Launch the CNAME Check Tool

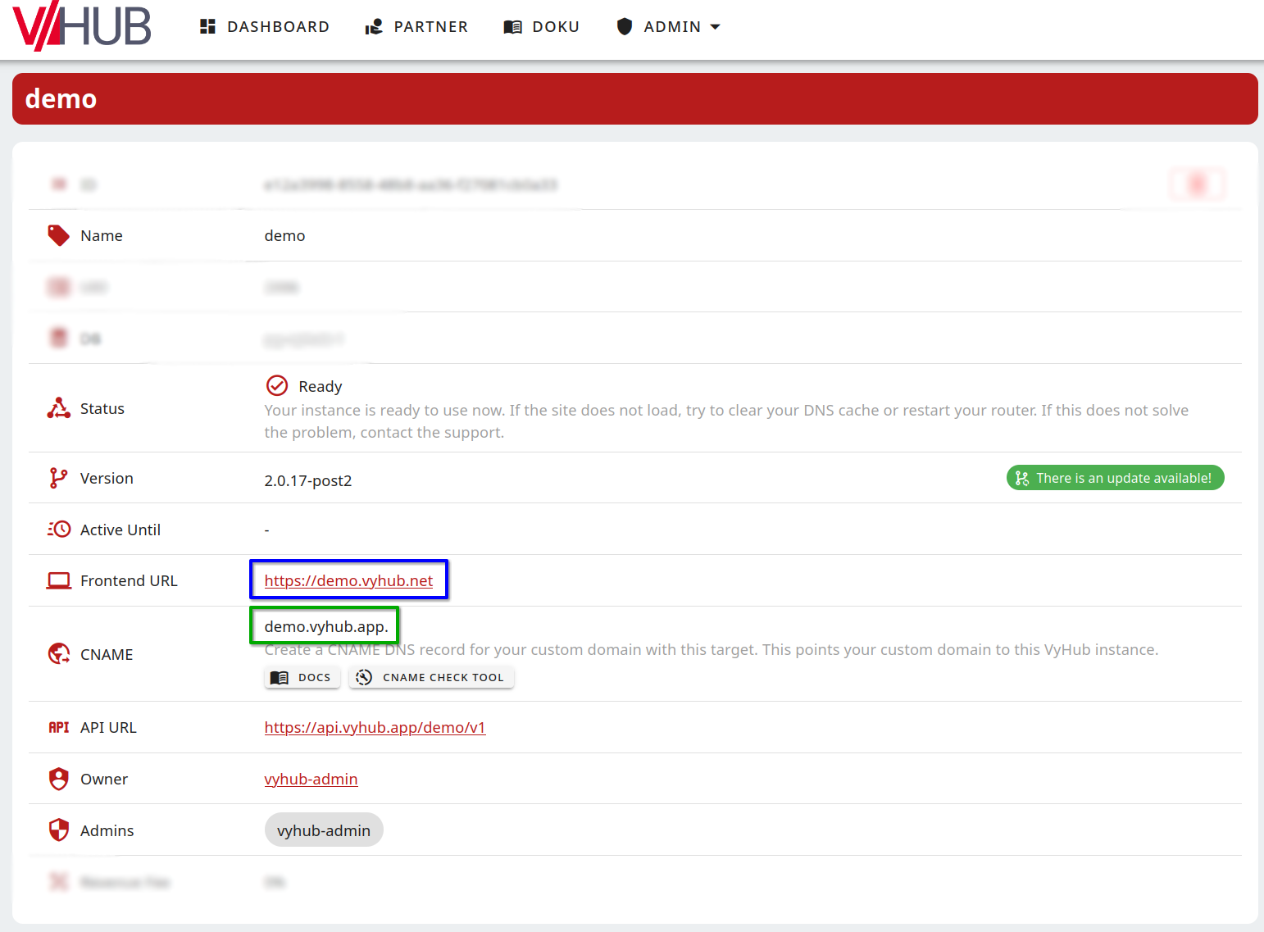[431, 677]
